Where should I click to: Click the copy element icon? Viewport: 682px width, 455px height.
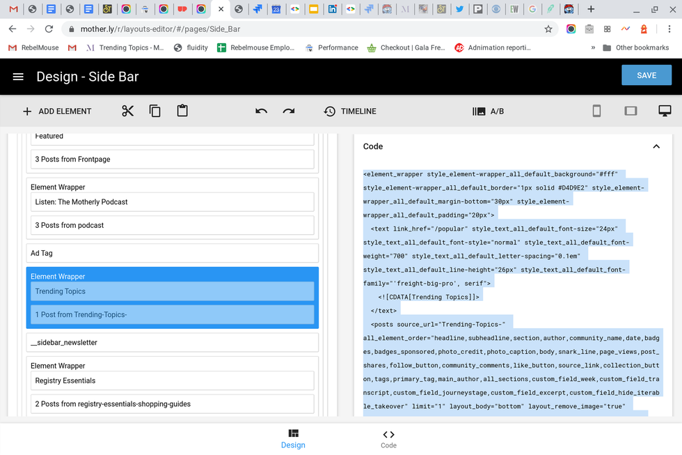pos(155,111)
